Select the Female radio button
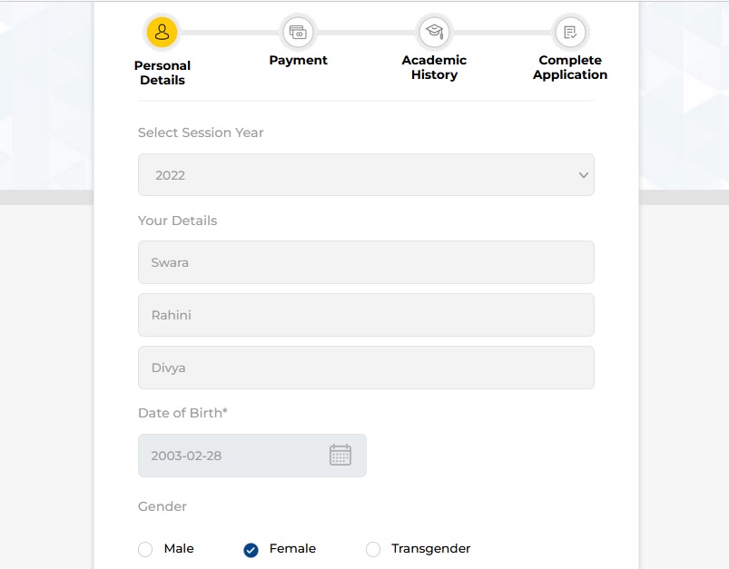 251,550
